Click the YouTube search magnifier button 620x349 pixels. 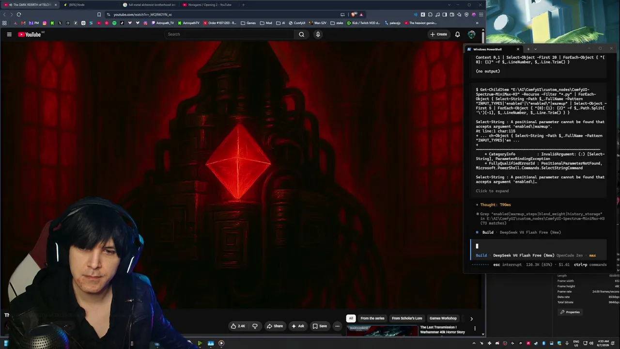tap(301, 34)
